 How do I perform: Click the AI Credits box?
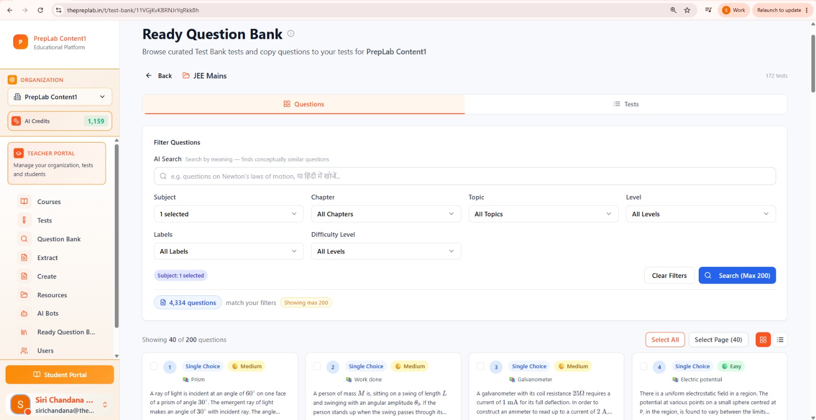(60, 121)
